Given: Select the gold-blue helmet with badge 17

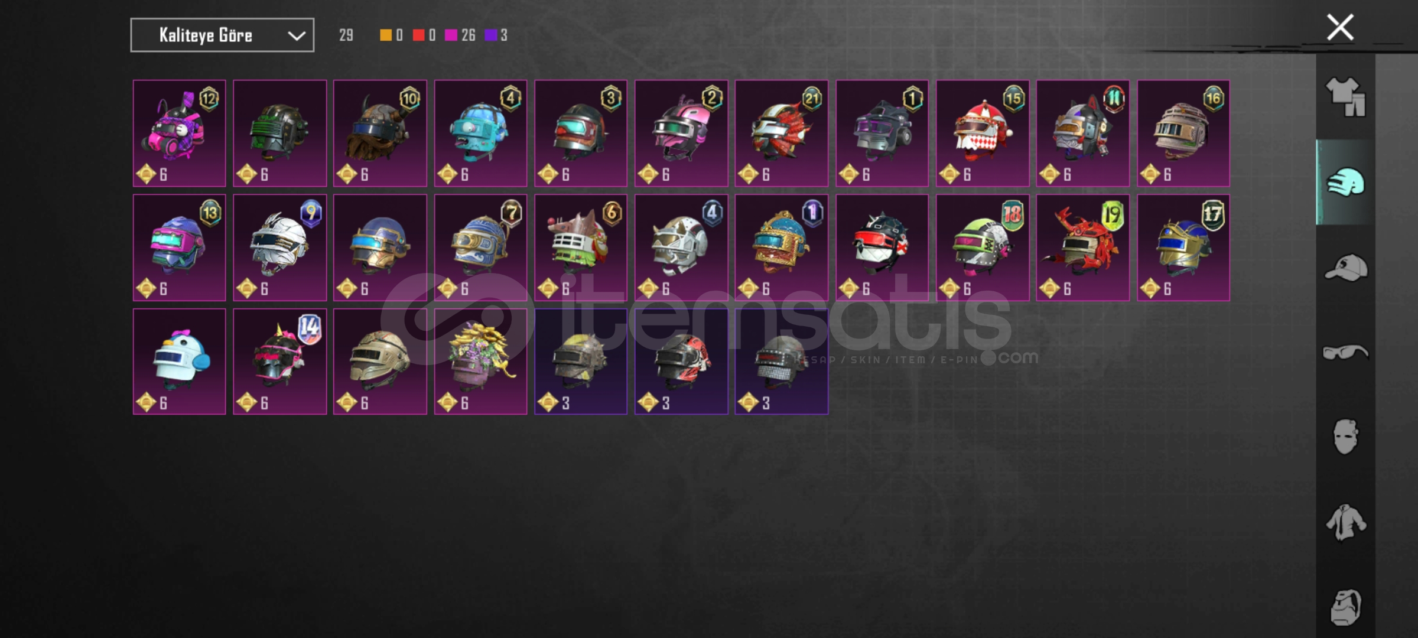Looking at the screenshot, I should 1183,248.
